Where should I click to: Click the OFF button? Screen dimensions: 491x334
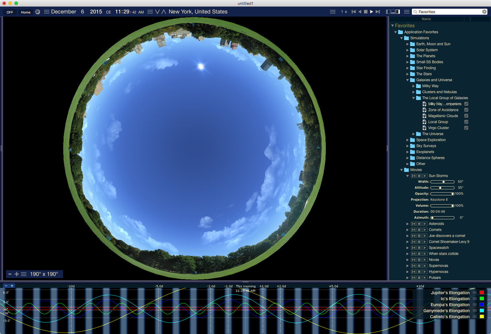[x=10, y=12]
